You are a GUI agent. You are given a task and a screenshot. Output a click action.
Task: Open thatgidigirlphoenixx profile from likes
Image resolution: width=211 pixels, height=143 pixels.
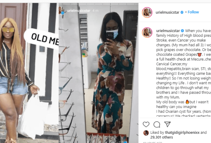coord(182,132)
